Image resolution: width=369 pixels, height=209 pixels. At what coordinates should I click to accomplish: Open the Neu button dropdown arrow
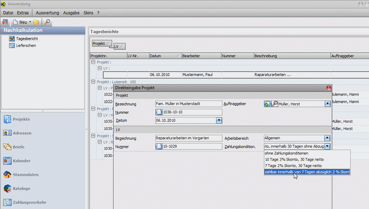pos(30,22)
